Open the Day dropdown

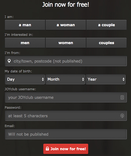pyautogui.click(x=25, y=79)
